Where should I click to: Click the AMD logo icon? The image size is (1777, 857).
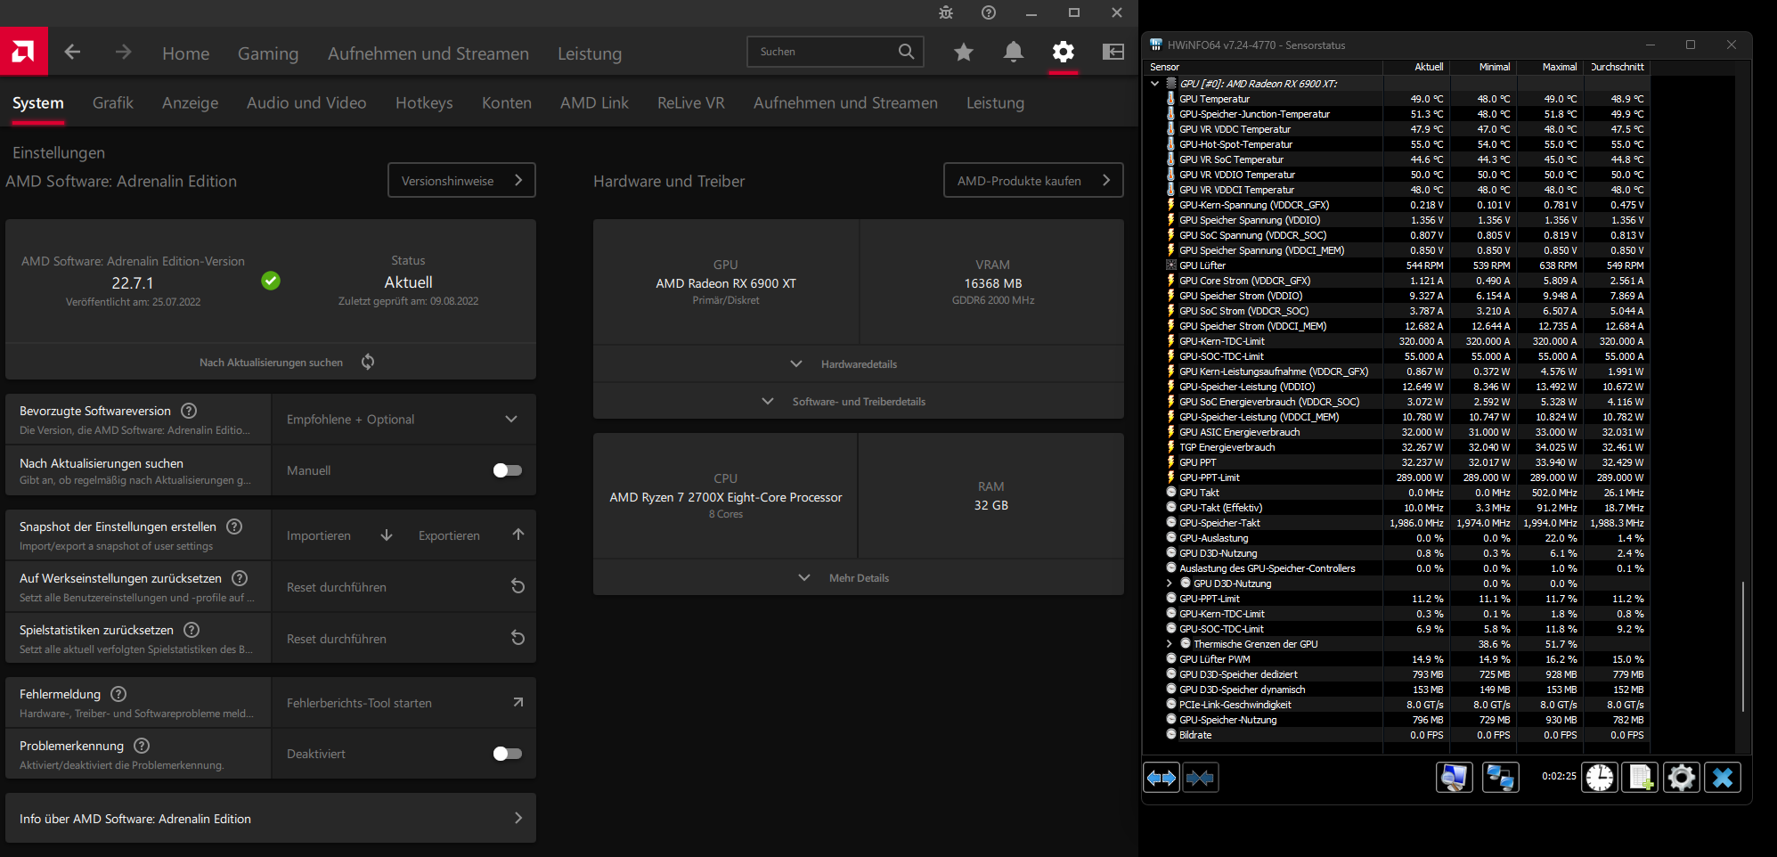click(23, 52)
